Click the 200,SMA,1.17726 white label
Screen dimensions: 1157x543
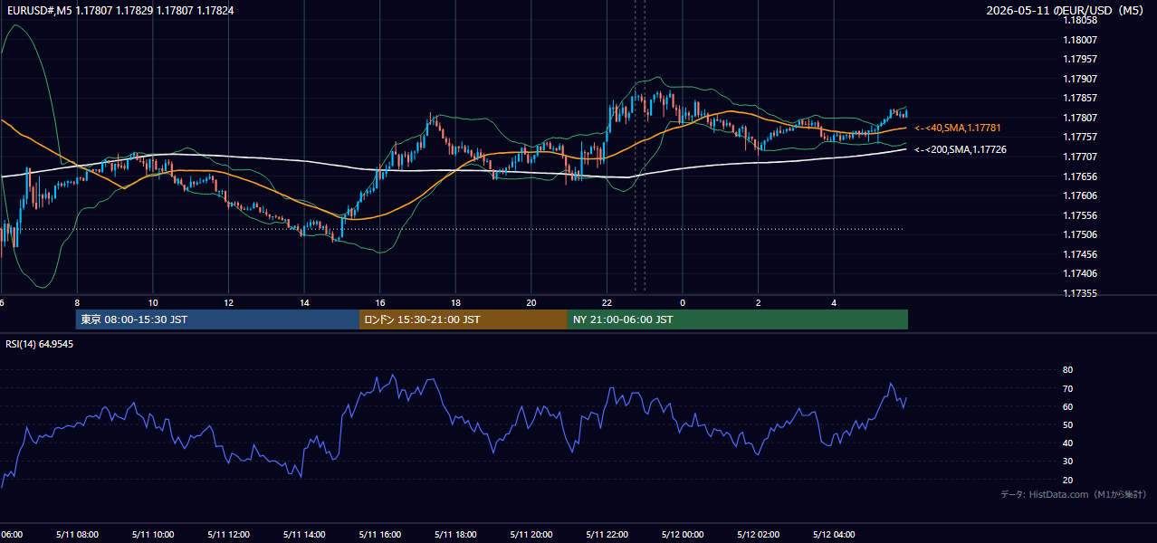click(x=960, y=149)
